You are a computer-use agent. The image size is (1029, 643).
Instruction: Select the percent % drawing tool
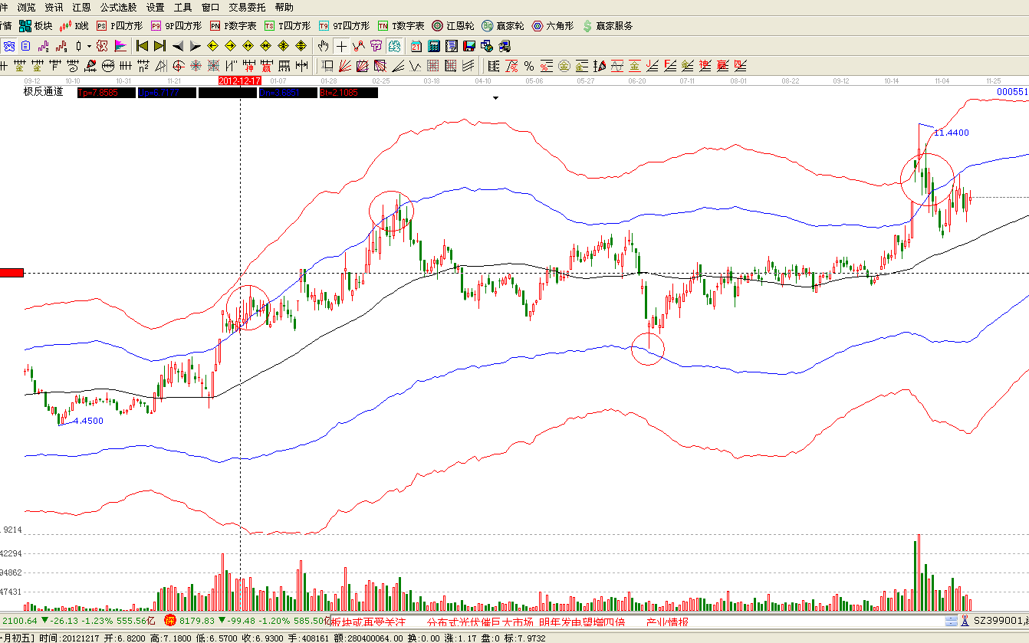click(529, 66)
